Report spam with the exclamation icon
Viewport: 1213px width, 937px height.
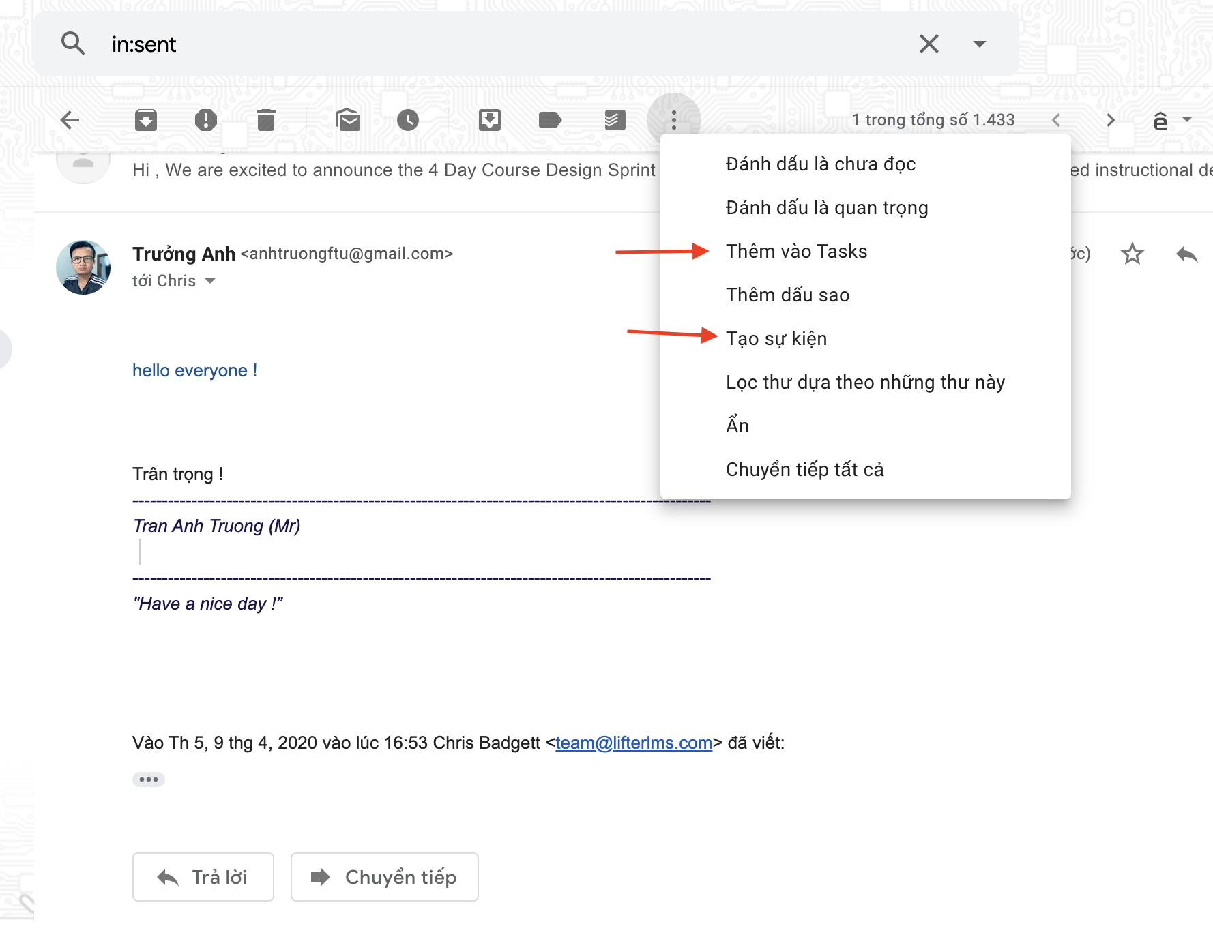click(x=205, y=121)
